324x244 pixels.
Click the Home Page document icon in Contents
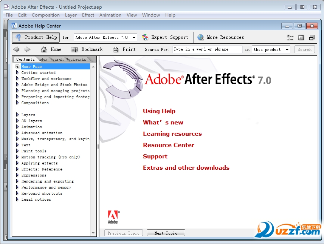(x=17, y=67)
